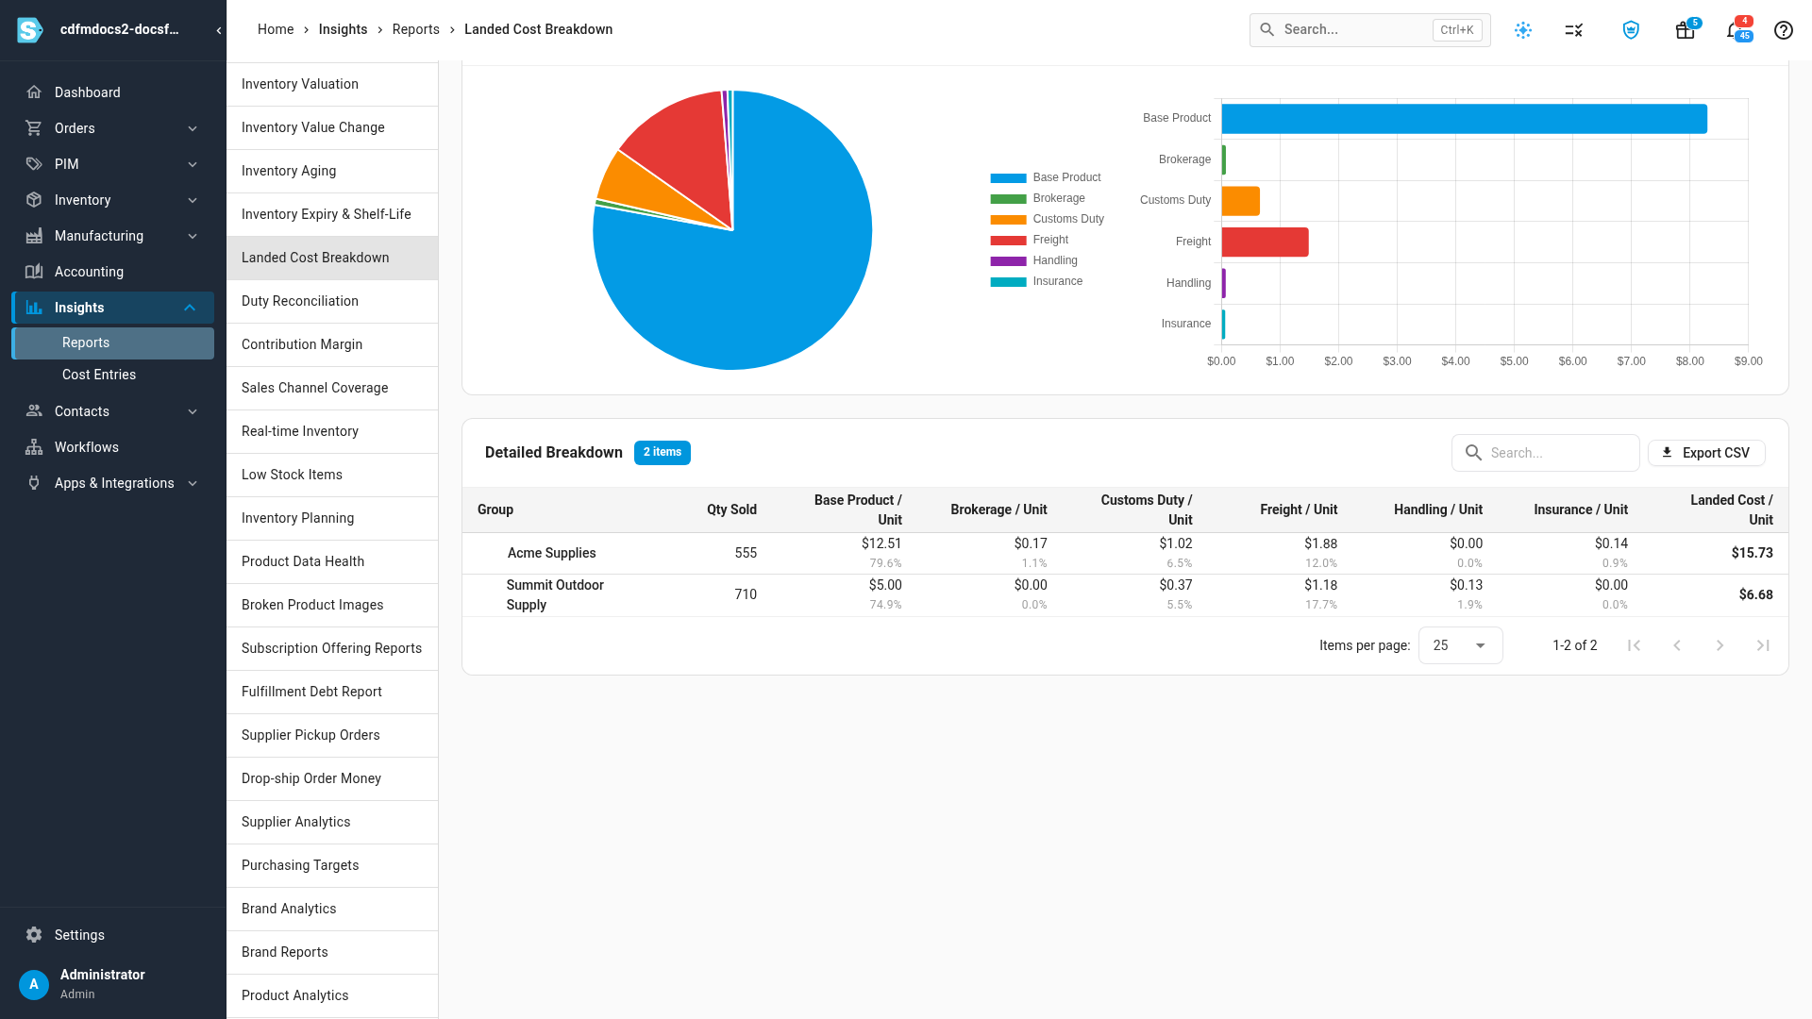Click the checklist tasks icon in header
This screenshot has width=1812, height=1019.
coord(1573,30)
